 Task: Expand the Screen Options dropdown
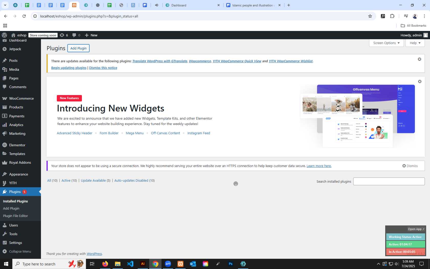(x=386, y=43)
